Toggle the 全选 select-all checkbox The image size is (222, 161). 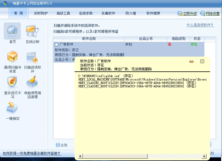[x=58, y=145]
